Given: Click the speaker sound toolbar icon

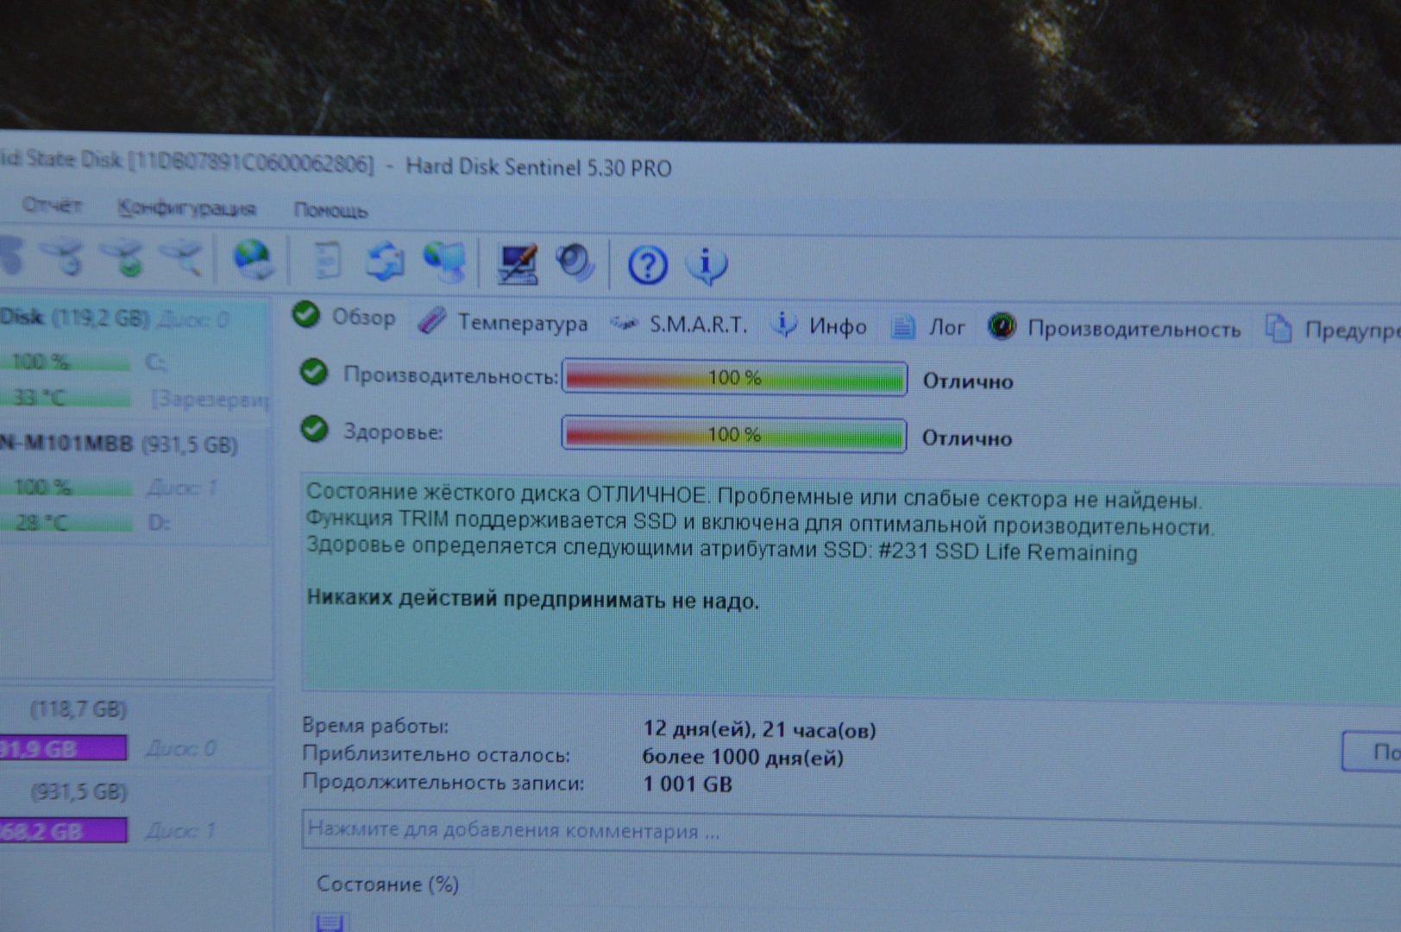Looking at the screenshot, I should coord(575,263).
